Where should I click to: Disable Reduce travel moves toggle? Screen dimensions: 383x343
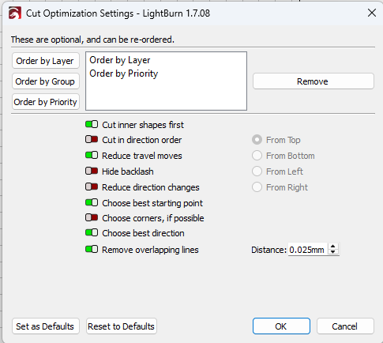(92, 155)
